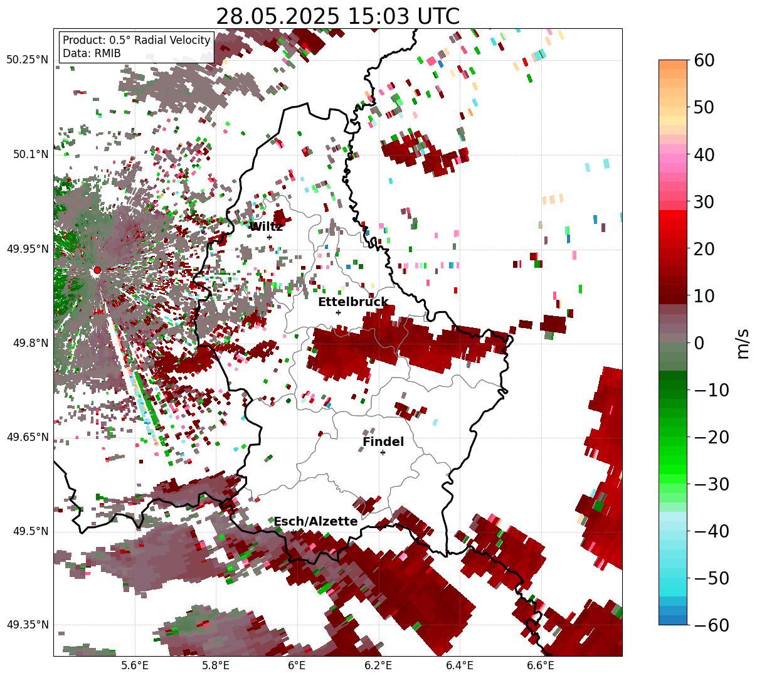Click the 50.25°N latitude tick label

click(x=27, y=60)
